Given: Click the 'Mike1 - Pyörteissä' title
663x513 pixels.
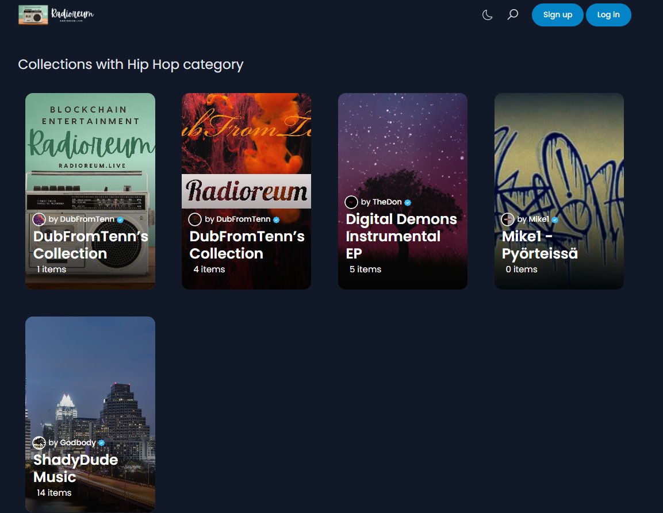Looking at the screenshot, I should (539, 245).
